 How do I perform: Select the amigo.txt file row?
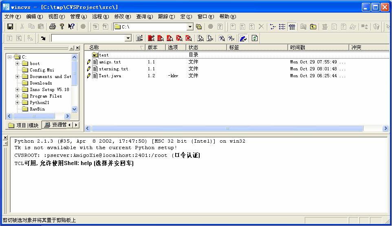tap(236, 62)
